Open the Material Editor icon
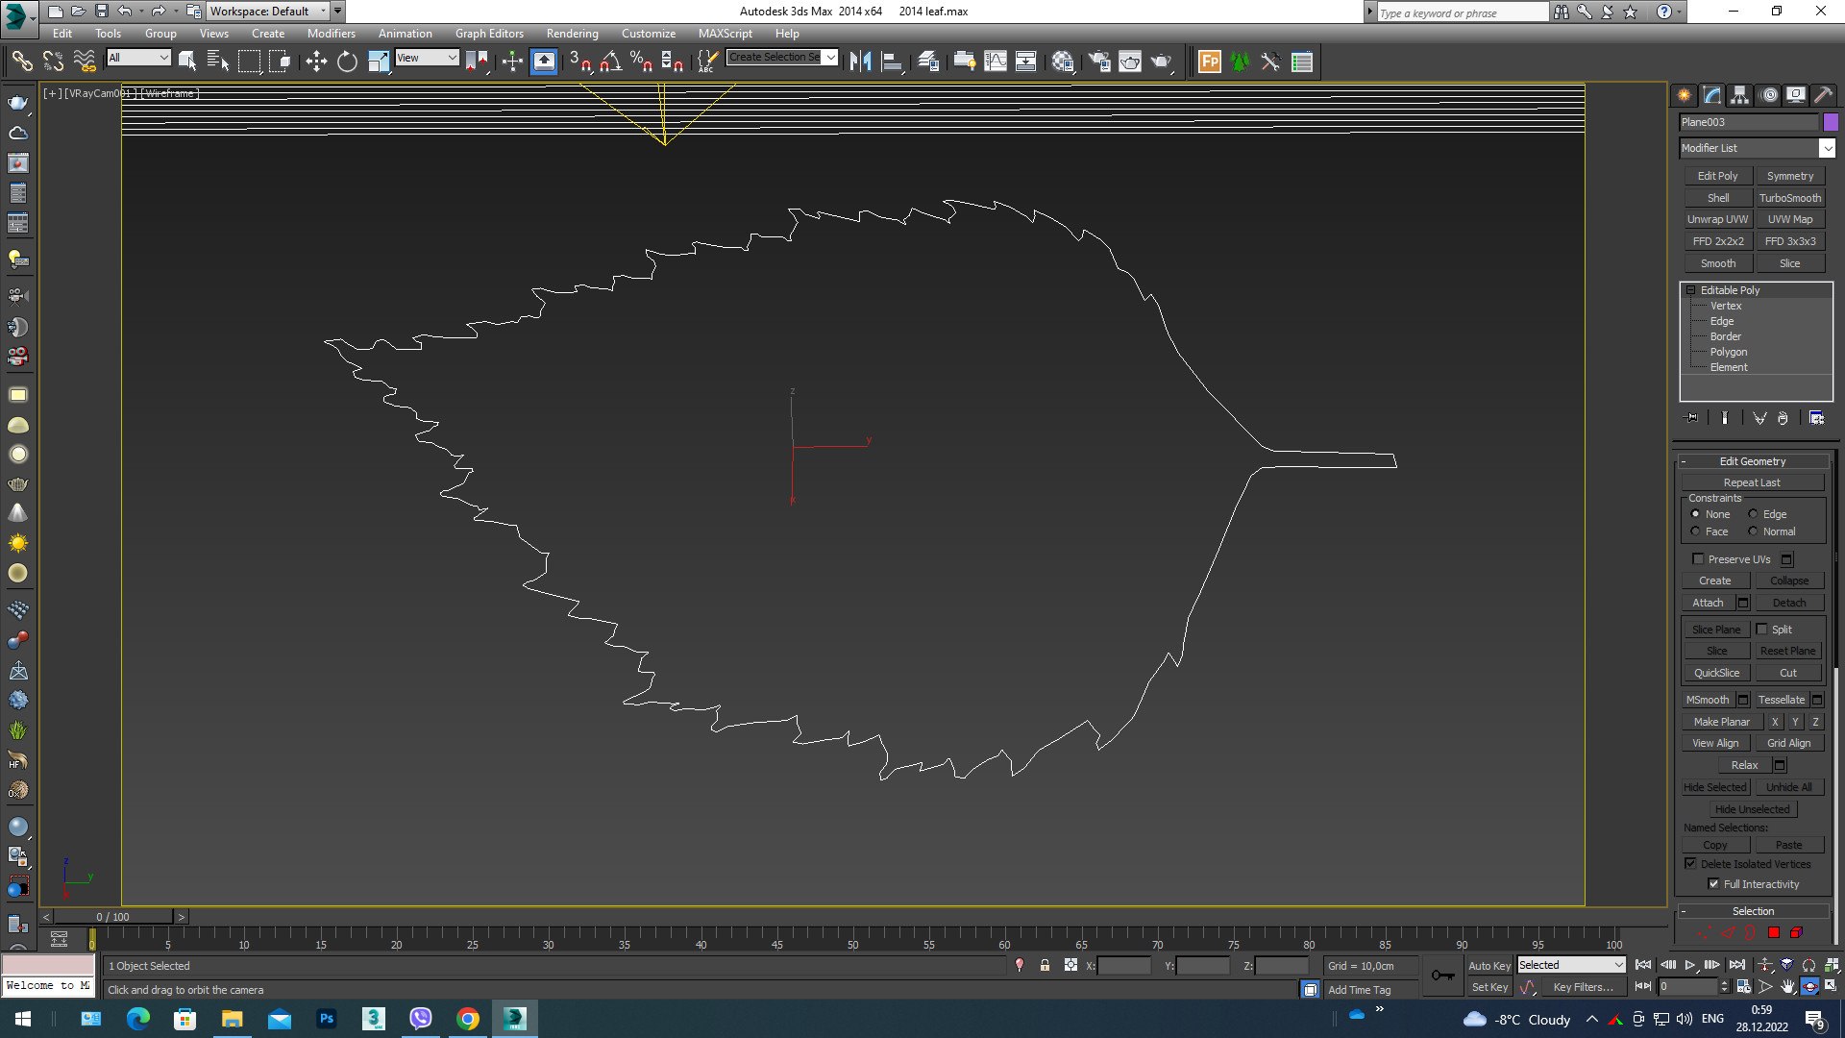The height and width of the screenshot is (1038, 1845). pos(1062,62)
